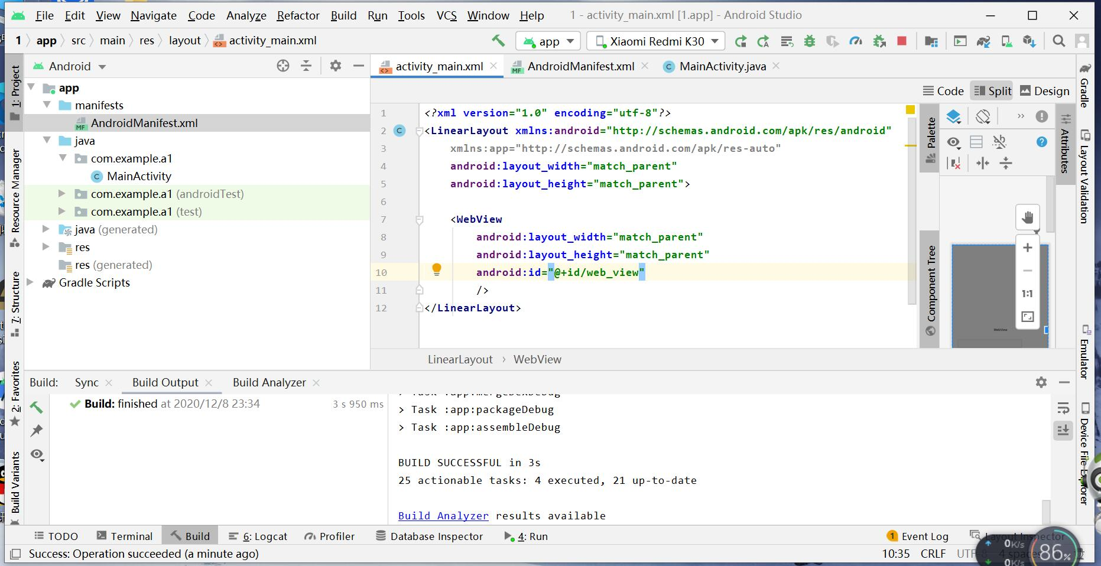Open Search Everywhere magnifier

pos(1059,41)
